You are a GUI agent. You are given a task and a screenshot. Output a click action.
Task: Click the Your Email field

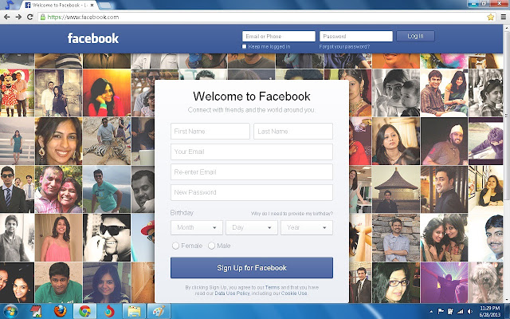[252, 152]
